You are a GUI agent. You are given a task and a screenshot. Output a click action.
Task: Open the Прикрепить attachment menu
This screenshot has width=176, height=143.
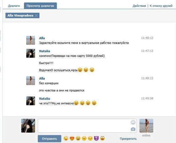click(128, 139)
